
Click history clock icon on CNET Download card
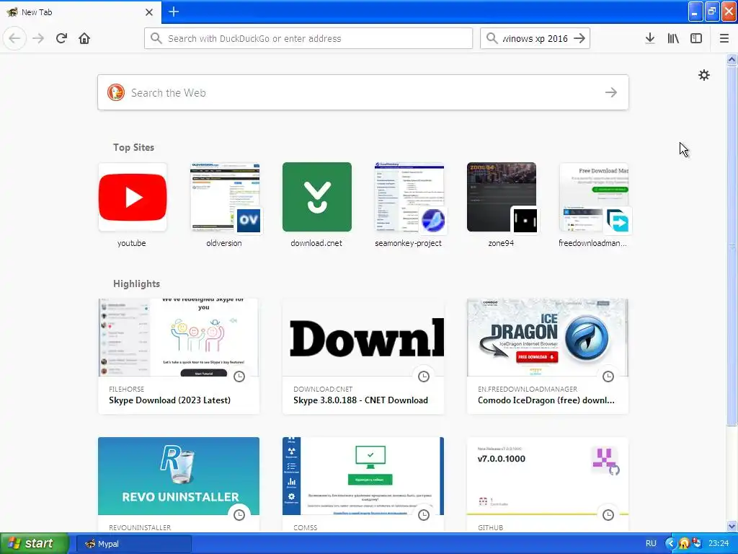[x=424, y=377]
